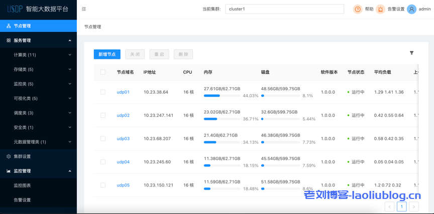The width and height of the screenshot is (434, 214).
Task: Click the 新增节点 button
Action: (107, 55)
